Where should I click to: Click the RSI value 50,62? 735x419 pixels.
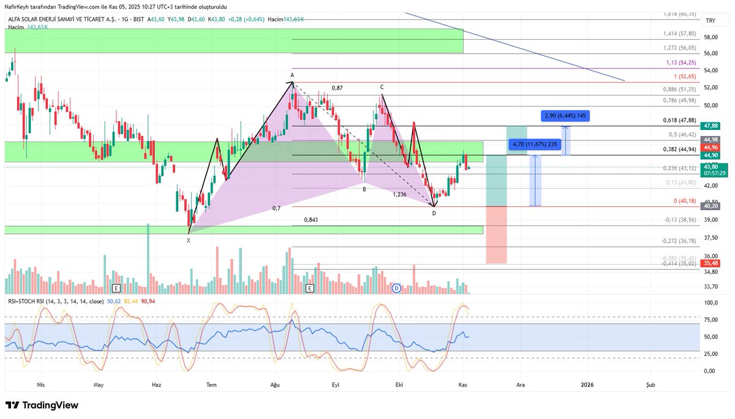point(114,301)
